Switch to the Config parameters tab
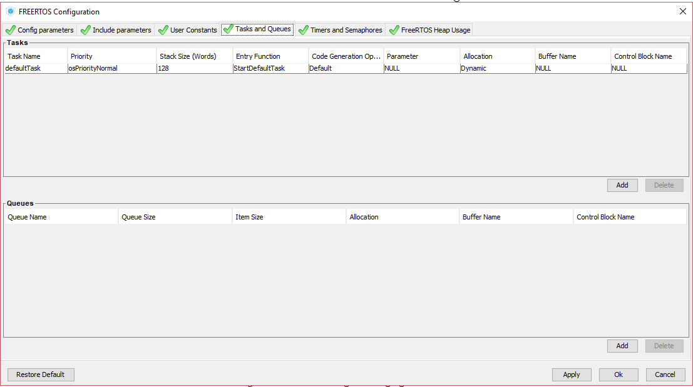Image resolution: width=693 pixels, height=387 pixels. click(39, 30)
